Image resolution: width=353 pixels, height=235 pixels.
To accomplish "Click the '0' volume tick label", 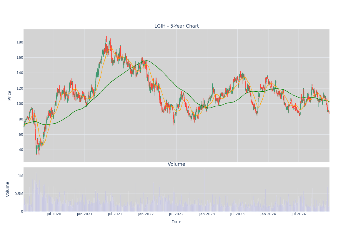I will pyautogui.click(x=22, y=211).
